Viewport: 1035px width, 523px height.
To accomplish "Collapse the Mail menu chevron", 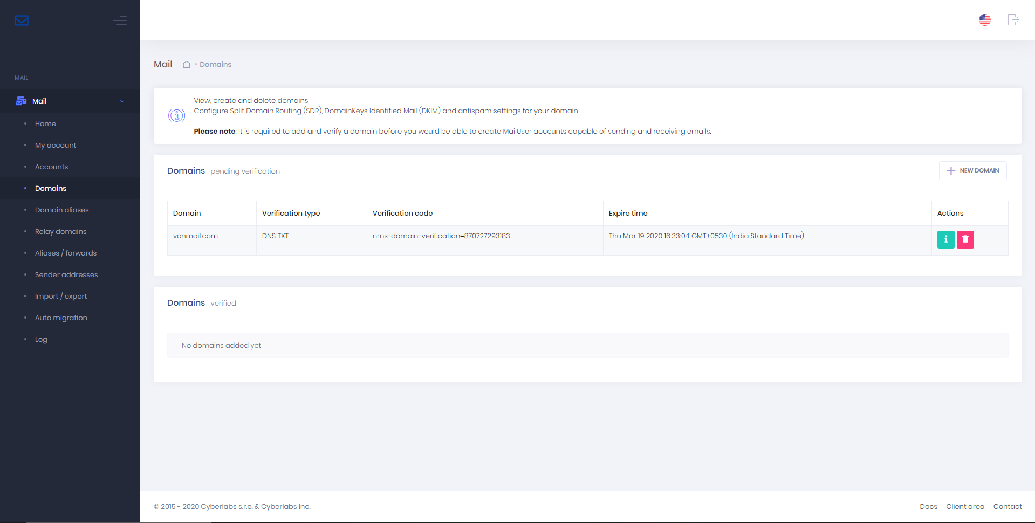I will click(122, 101).
